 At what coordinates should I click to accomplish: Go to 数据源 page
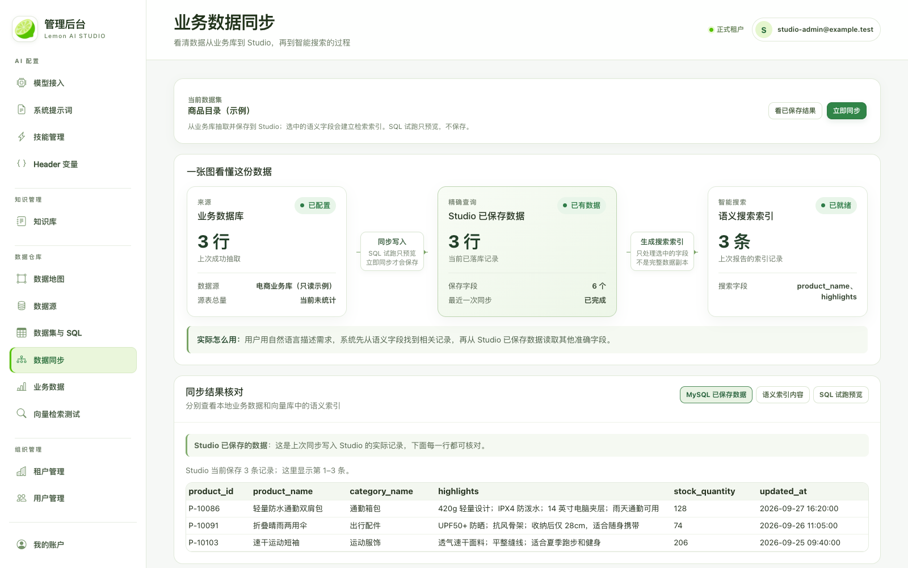[x=73, y=306]
